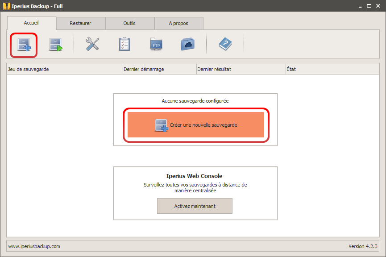This screenshot has width=386, height=257.
Task: Open the reports clipboard icon
Action: pyautogui.click(x=125, y=44)
